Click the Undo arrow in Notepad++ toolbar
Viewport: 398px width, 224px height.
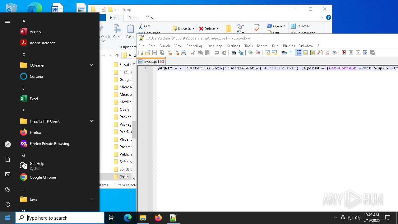217,53
